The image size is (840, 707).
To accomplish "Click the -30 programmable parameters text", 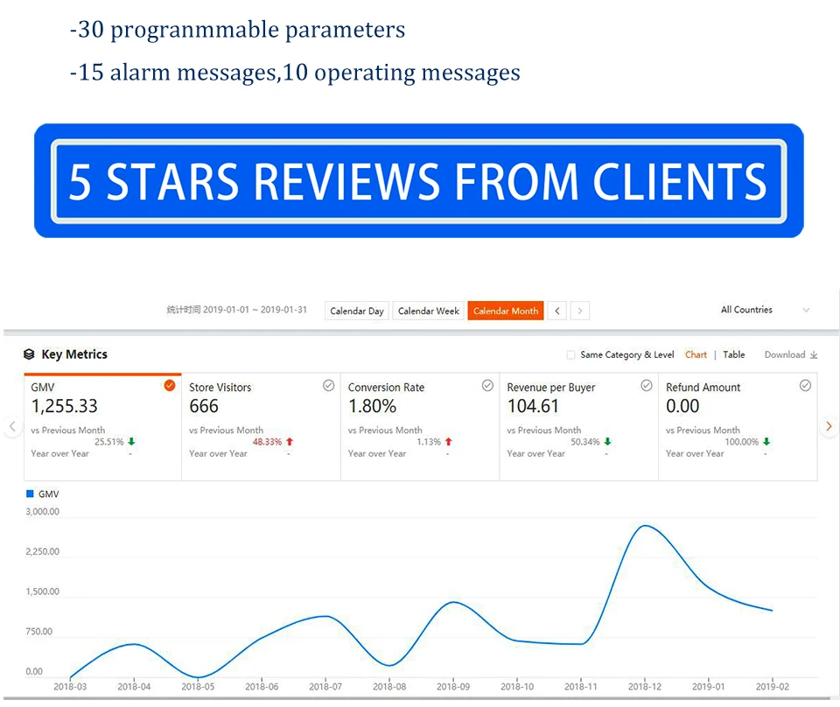I will click(237, 30).
